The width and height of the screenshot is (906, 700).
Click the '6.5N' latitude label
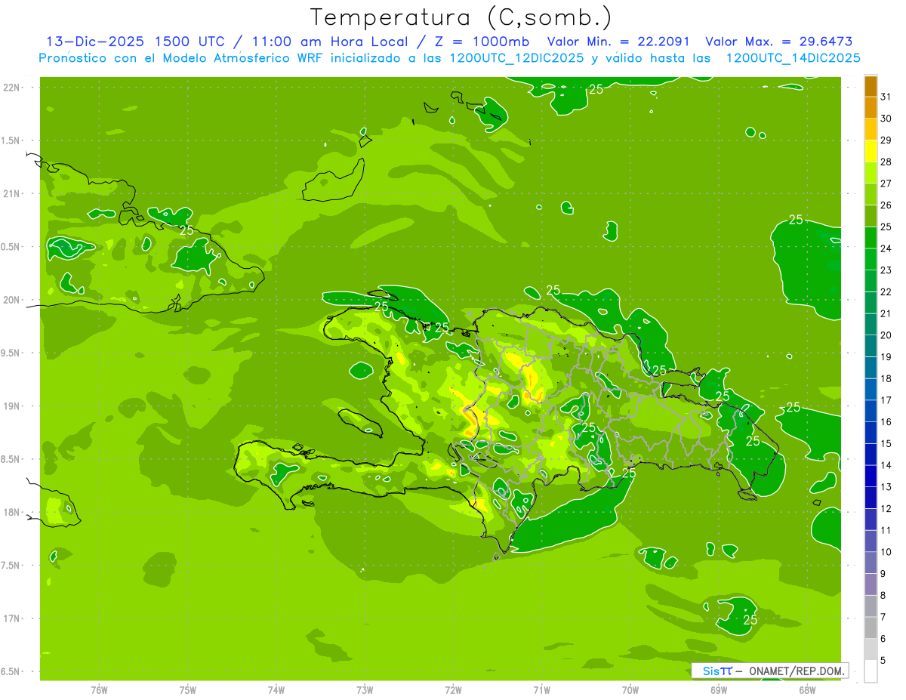(11, 671)
